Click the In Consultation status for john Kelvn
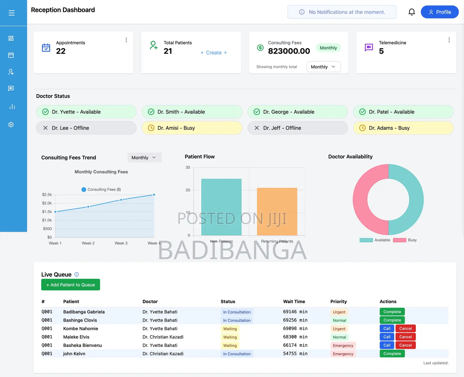The image size is (464, 377). [x=237, y=354]
